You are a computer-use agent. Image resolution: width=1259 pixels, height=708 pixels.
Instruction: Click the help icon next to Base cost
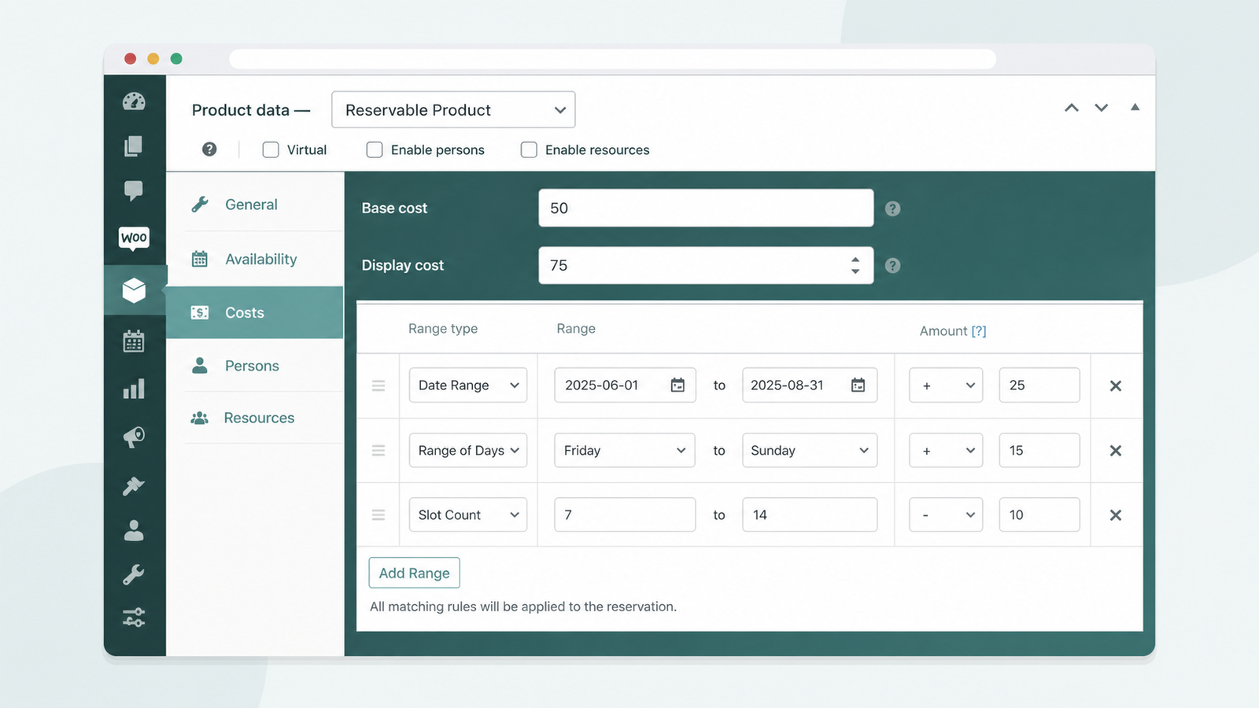click(892, 208)
